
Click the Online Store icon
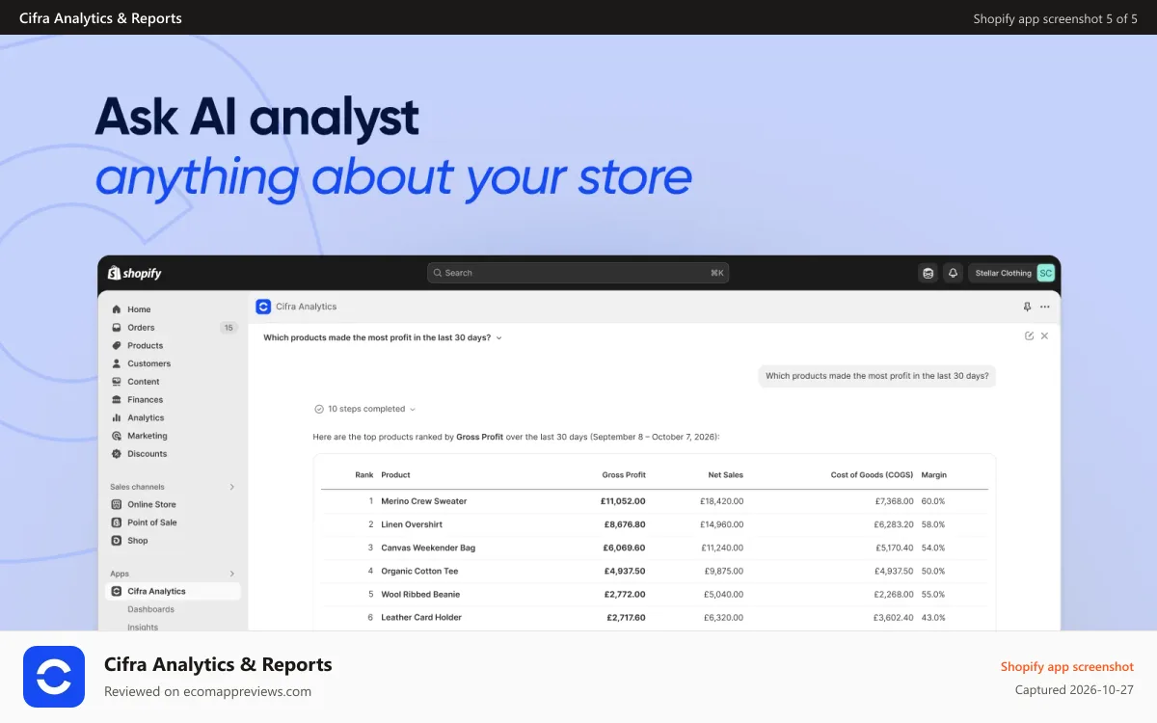(x=117, y=504)
